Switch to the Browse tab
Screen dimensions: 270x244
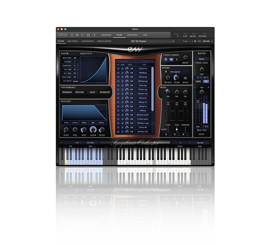click(106, 35)
